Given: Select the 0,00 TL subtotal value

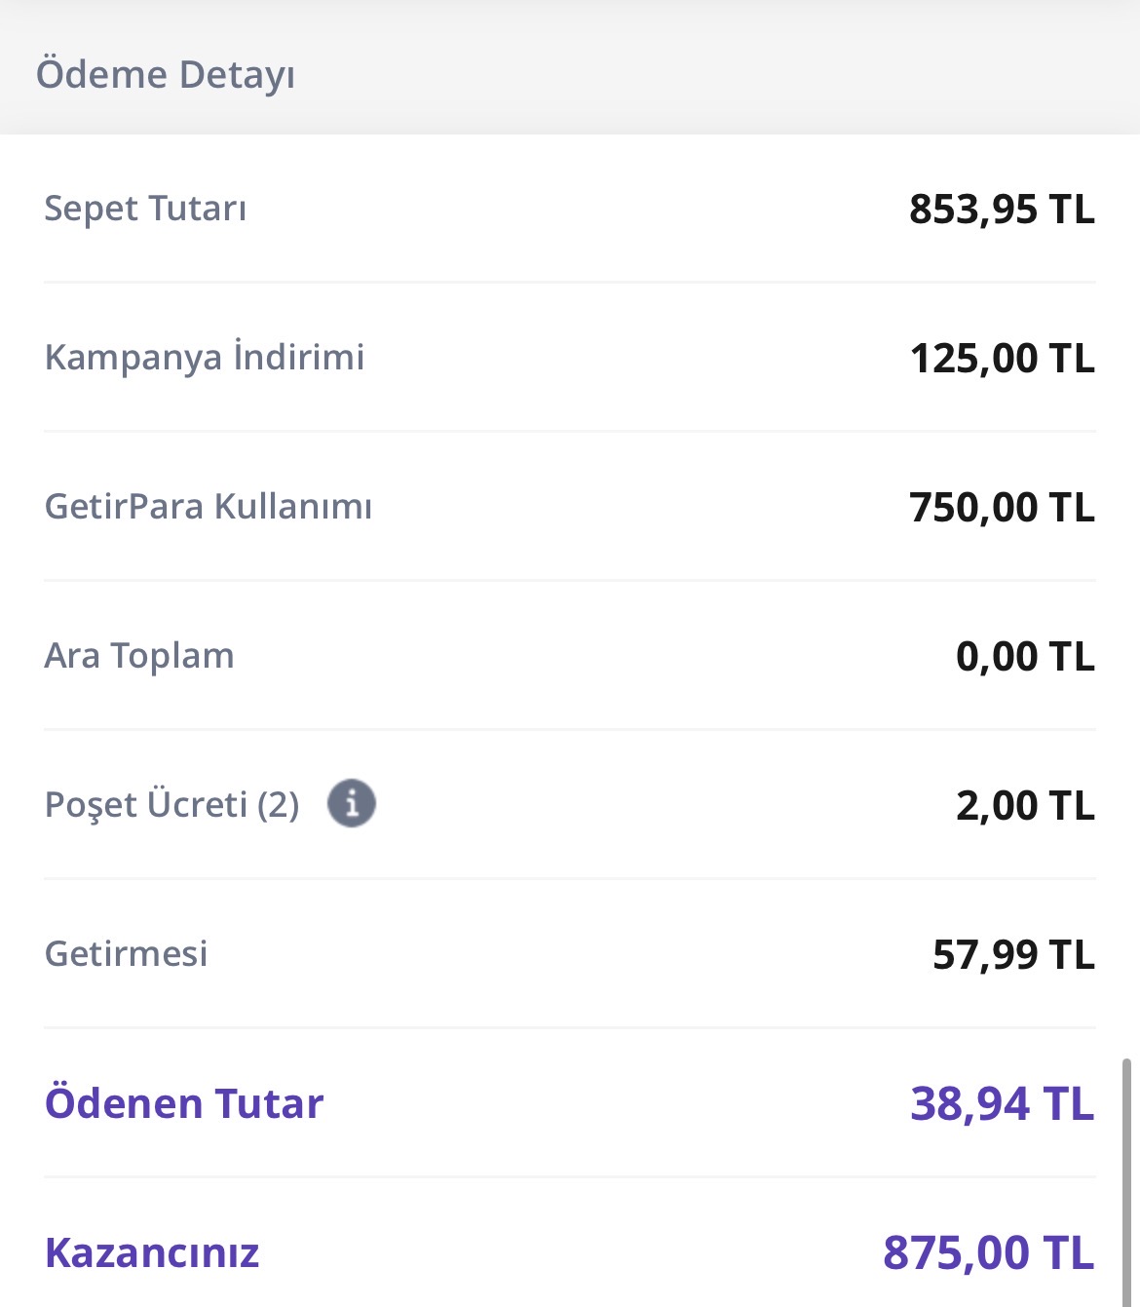Looking at the screenshot, I should 1025,657.
